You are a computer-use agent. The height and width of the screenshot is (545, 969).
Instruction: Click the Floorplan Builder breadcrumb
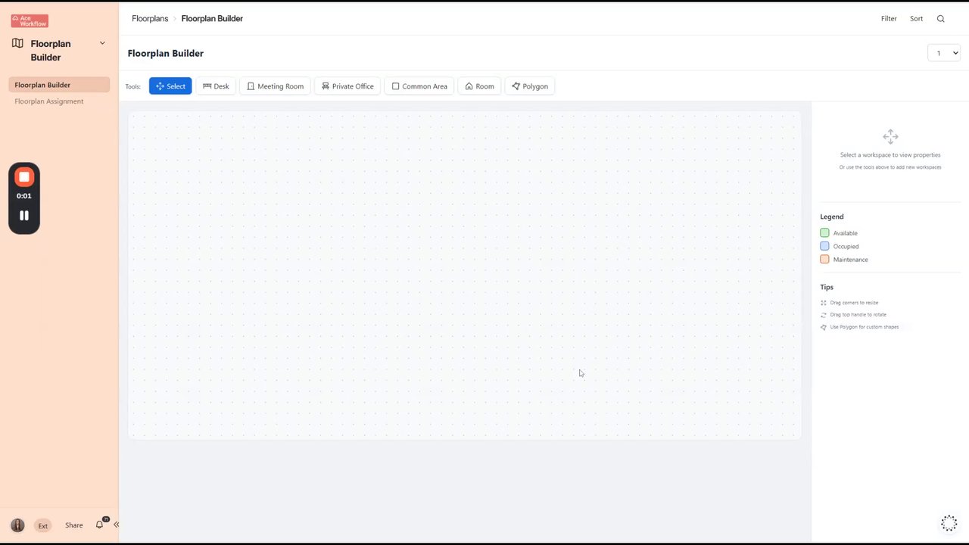(x=212, y=18)
